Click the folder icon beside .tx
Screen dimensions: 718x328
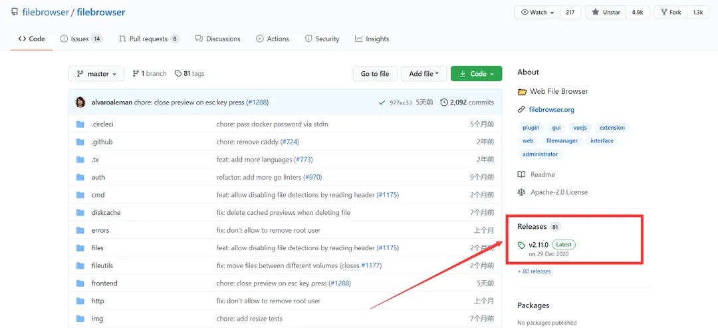coord(80,160)
